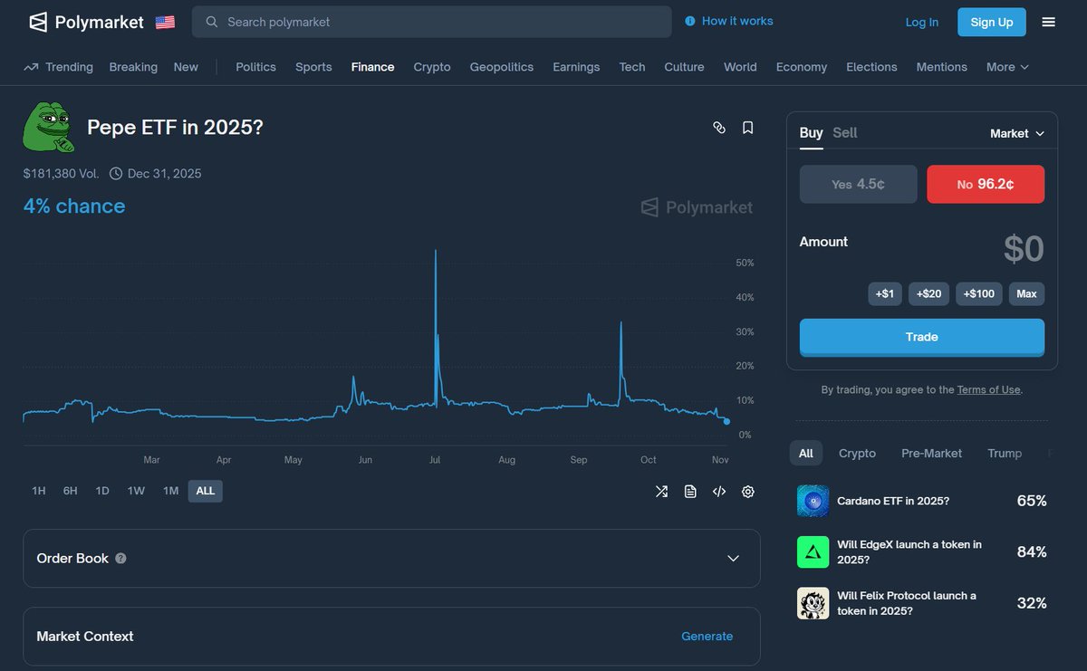1087x671 pixels.
Task: Copy market link with chain icon
Action: click(719, 128)
